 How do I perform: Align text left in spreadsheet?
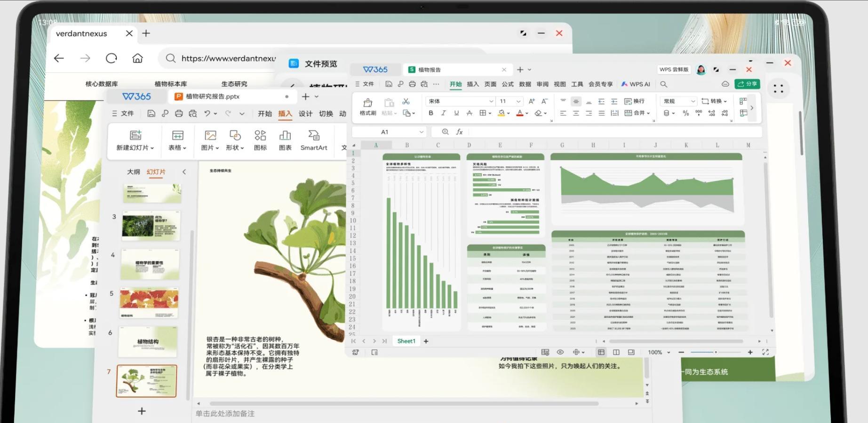pyautogui.click(x=563, y=113)
